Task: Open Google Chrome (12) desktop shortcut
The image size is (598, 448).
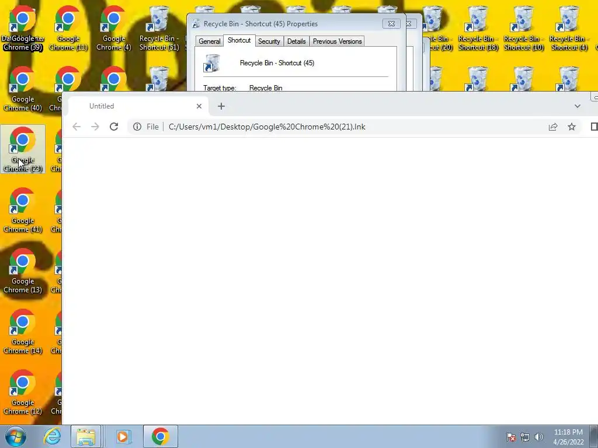Action: click(23, 391)
